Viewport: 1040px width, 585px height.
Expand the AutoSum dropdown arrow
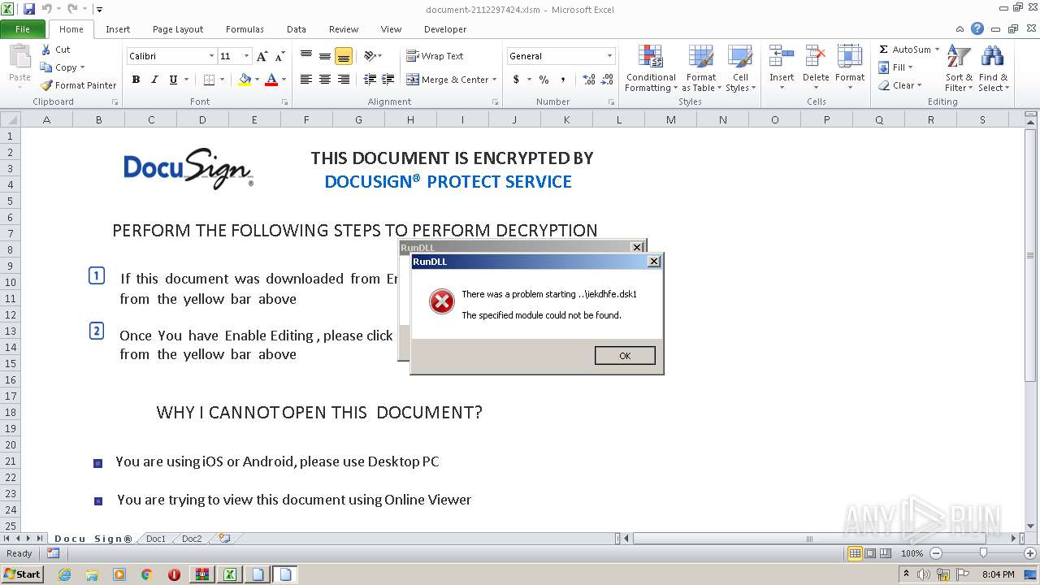point(937,50)
